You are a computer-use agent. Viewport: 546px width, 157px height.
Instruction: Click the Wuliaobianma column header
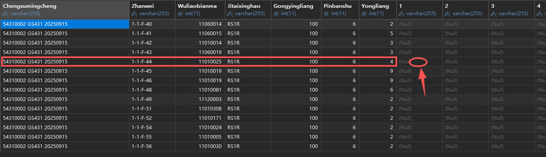click(200, 10)
